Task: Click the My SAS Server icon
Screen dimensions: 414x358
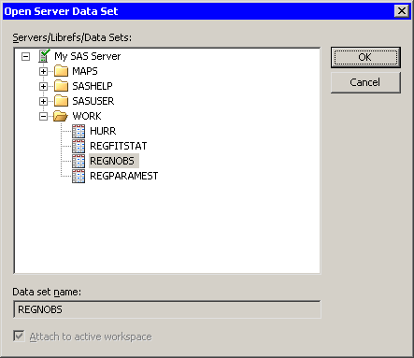Action: click(x=44, y=56)
